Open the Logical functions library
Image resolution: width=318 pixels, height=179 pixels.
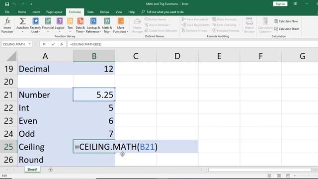(60, 25)
